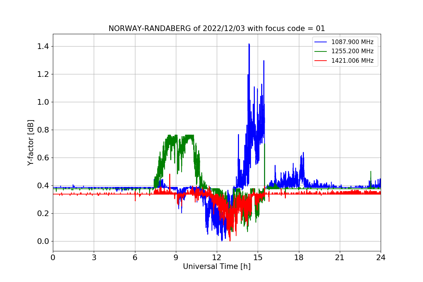Click the Universal Time [h] axis label
Screen dimensions: 423x282
click(217, 267)
